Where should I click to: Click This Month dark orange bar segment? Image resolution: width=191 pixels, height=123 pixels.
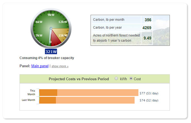point(48,93)
